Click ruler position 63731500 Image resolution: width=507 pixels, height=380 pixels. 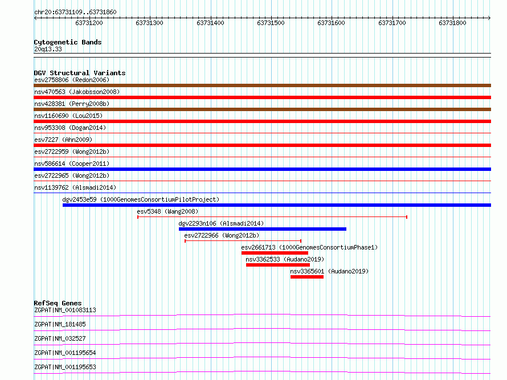point(271,23)
